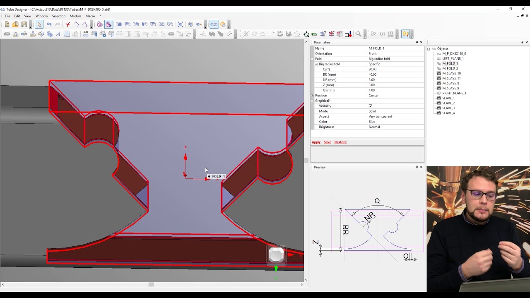Click the horizontal scrollbar thumb below viewport
This screenshot has width=530, height=298.
(151, 284)
